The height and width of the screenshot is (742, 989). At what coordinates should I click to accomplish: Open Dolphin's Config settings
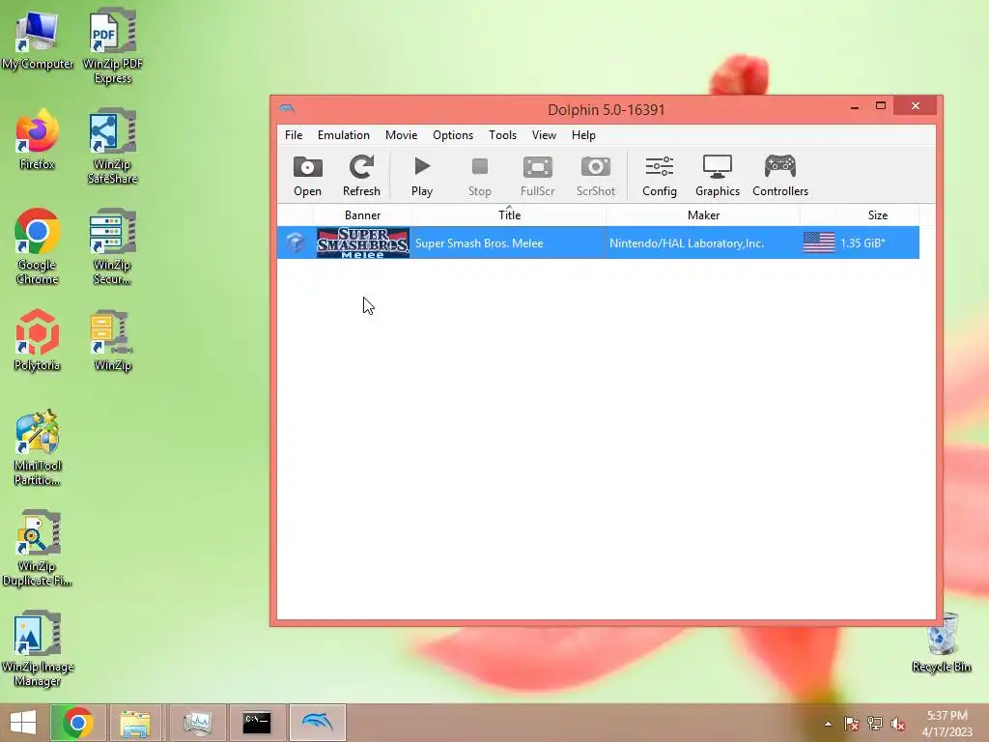pos(659,176)
